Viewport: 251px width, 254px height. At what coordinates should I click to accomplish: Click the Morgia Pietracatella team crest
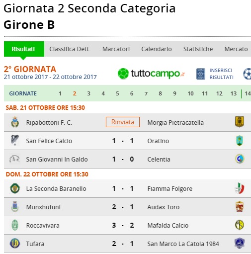(x=240, y=122)
